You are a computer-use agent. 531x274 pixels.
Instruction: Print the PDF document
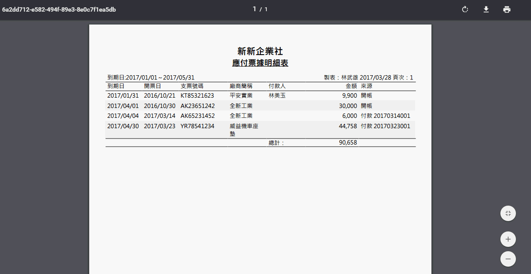[x=507, y=9]
